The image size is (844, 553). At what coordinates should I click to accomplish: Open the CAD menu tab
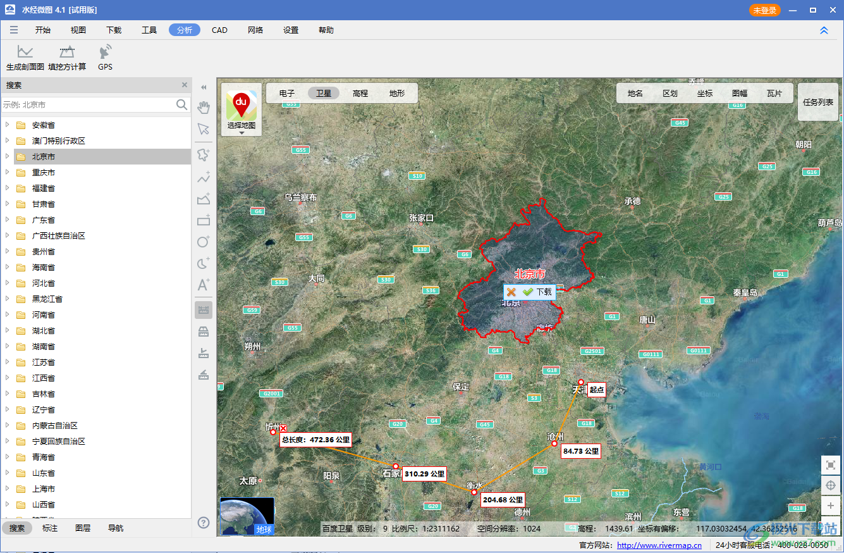tap(219, 30)
